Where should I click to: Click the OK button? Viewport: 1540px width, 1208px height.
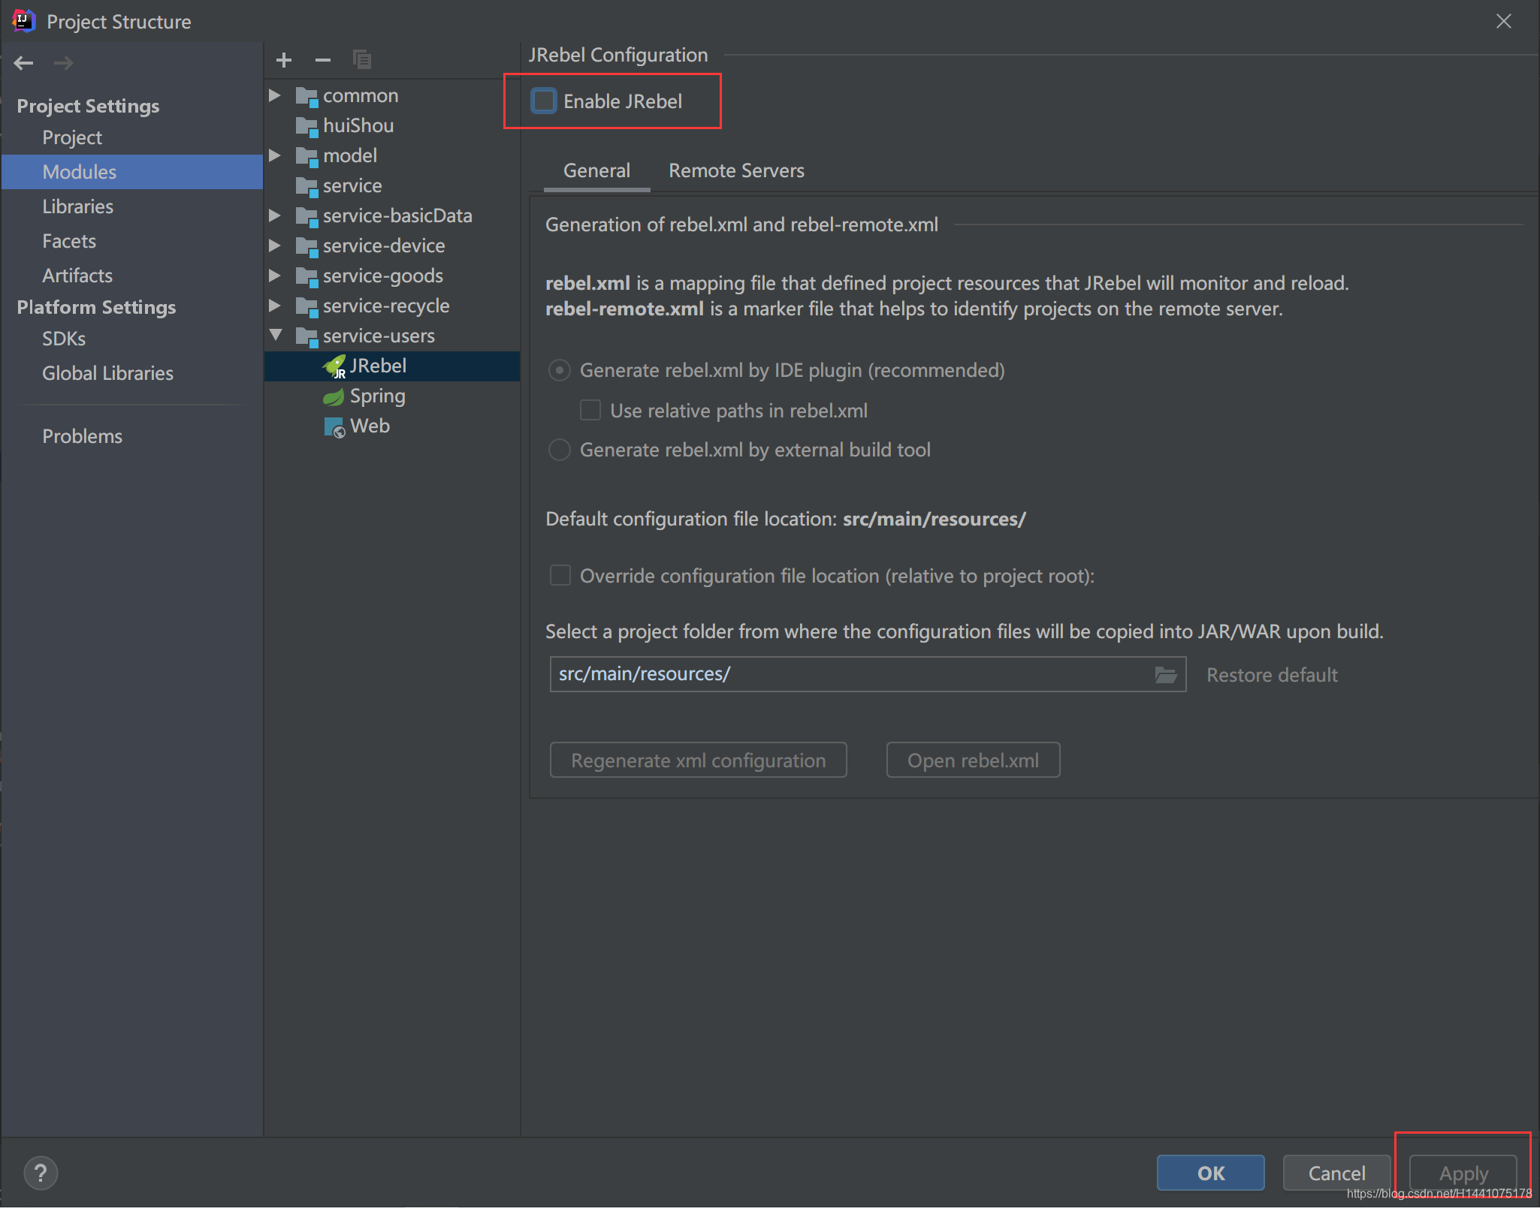click(1210, 1173)
